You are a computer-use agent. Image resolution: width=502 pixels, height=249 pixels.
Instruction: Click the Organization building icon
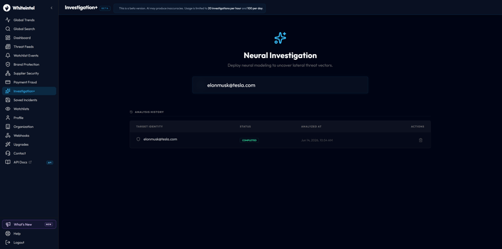(x=8, y=127)
